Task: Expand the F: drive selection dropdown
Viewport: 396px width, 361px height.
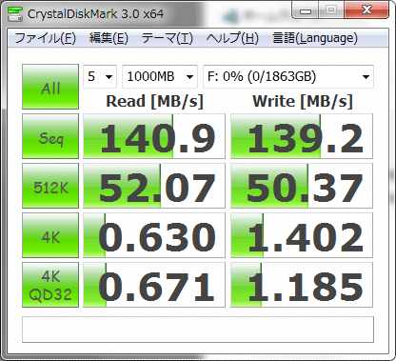Action: 288,76
